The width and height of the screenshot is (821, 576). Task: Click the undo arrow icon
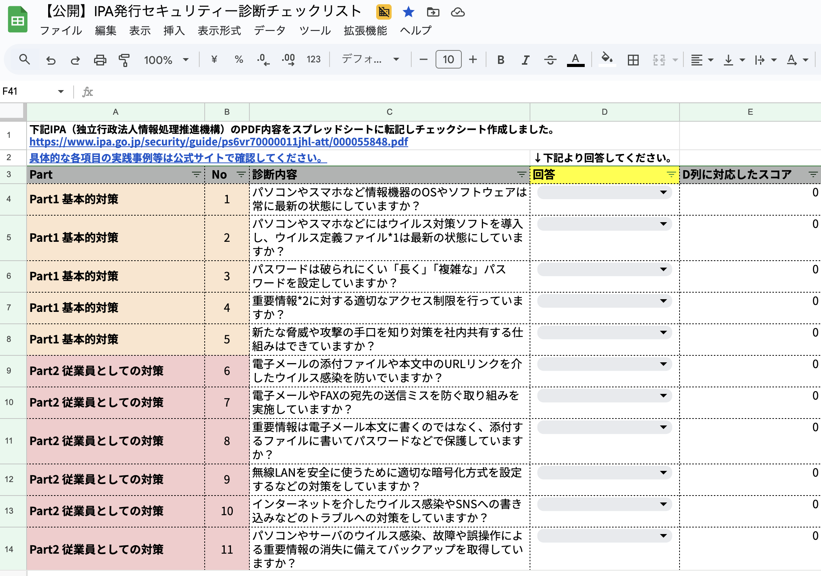point(51,60)
